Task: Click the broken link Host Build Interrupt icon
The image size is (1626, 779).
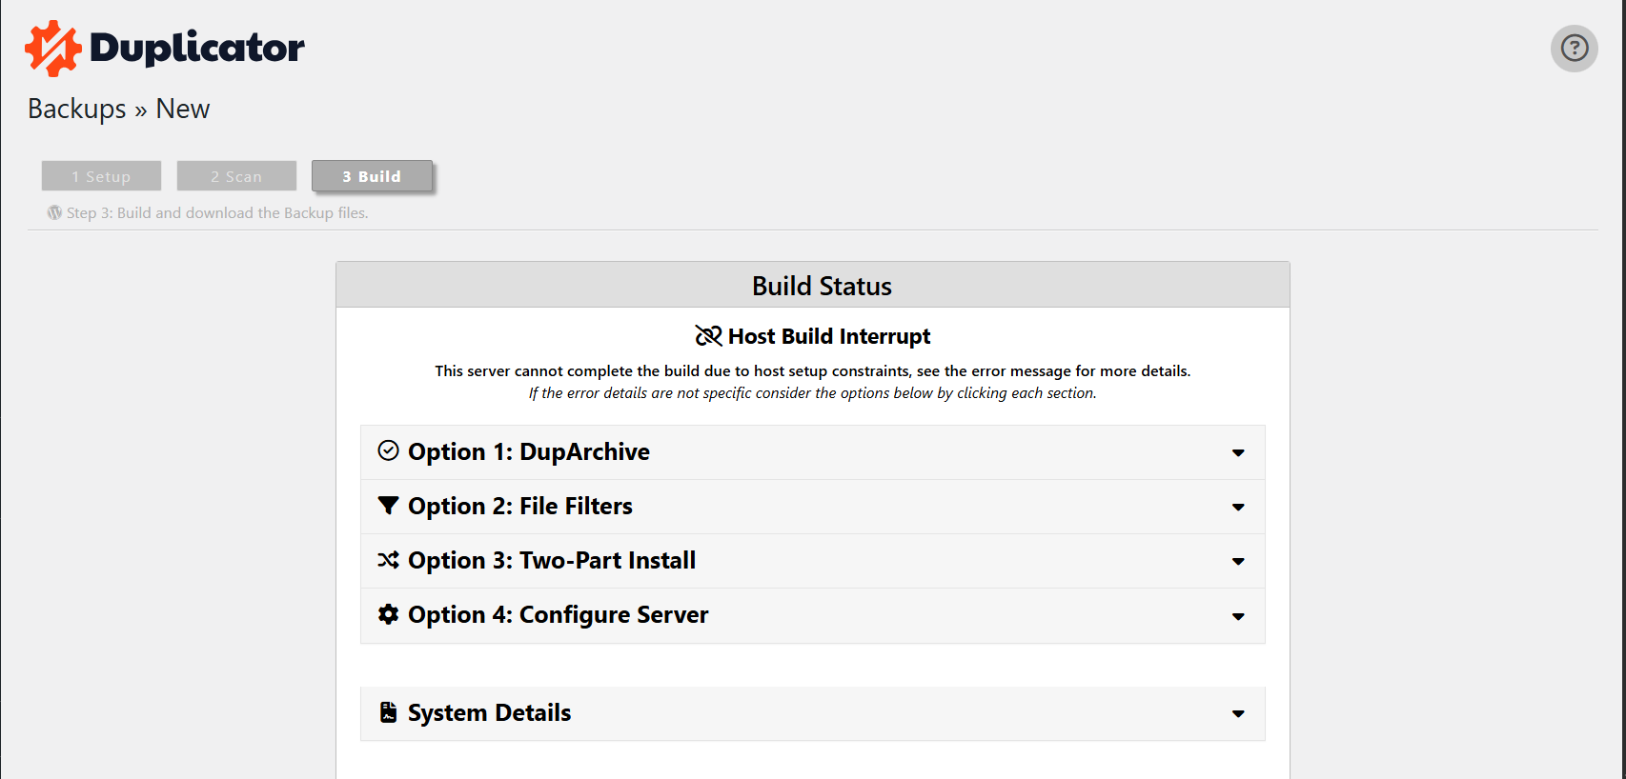Action: [708, 335]
